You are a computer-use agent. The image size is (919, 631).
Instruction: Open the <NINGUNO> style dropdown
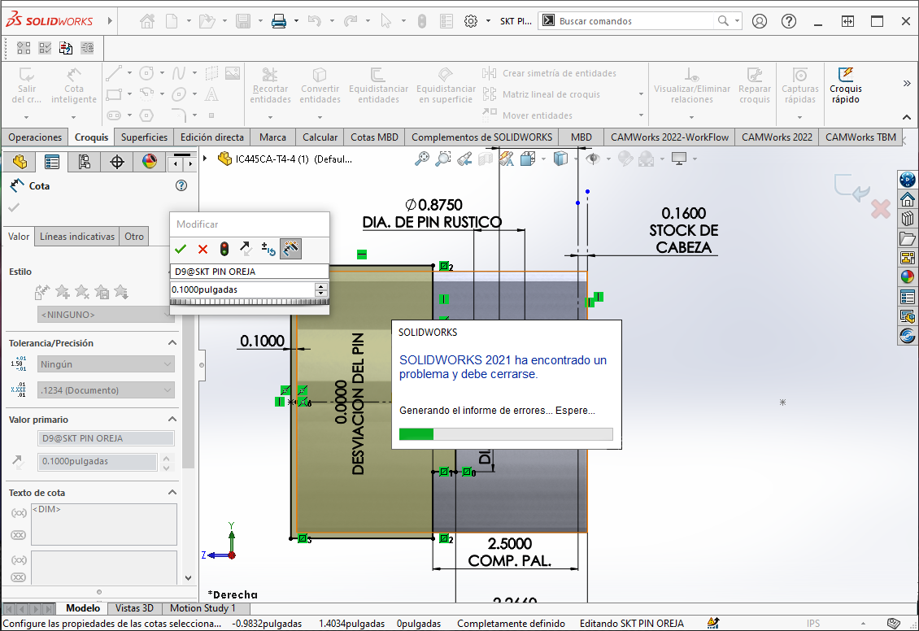(x=106, y=315)
